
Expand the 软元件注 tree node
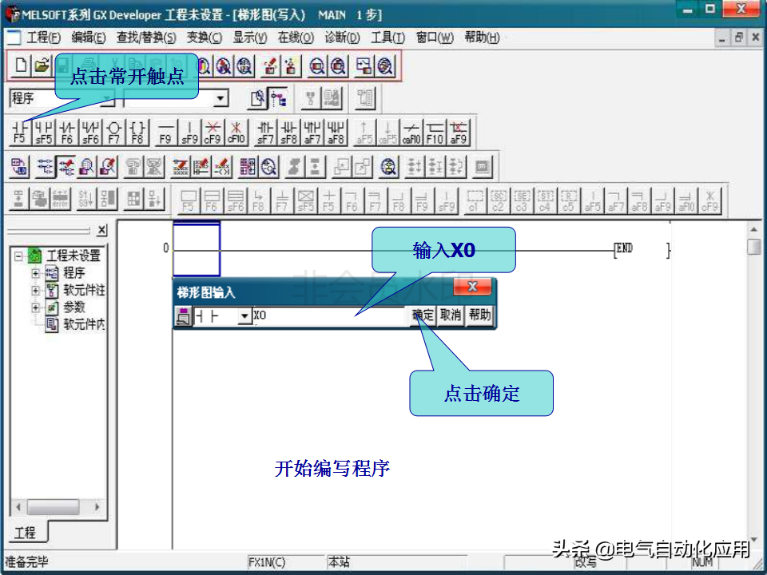(x=35, y=290)
